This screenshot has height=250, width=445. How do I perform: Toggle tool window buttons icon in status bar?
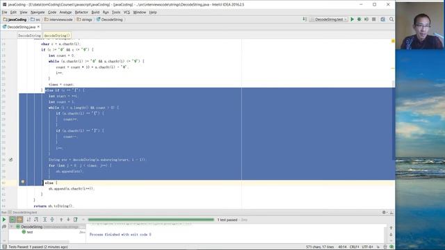coord(4,247)
